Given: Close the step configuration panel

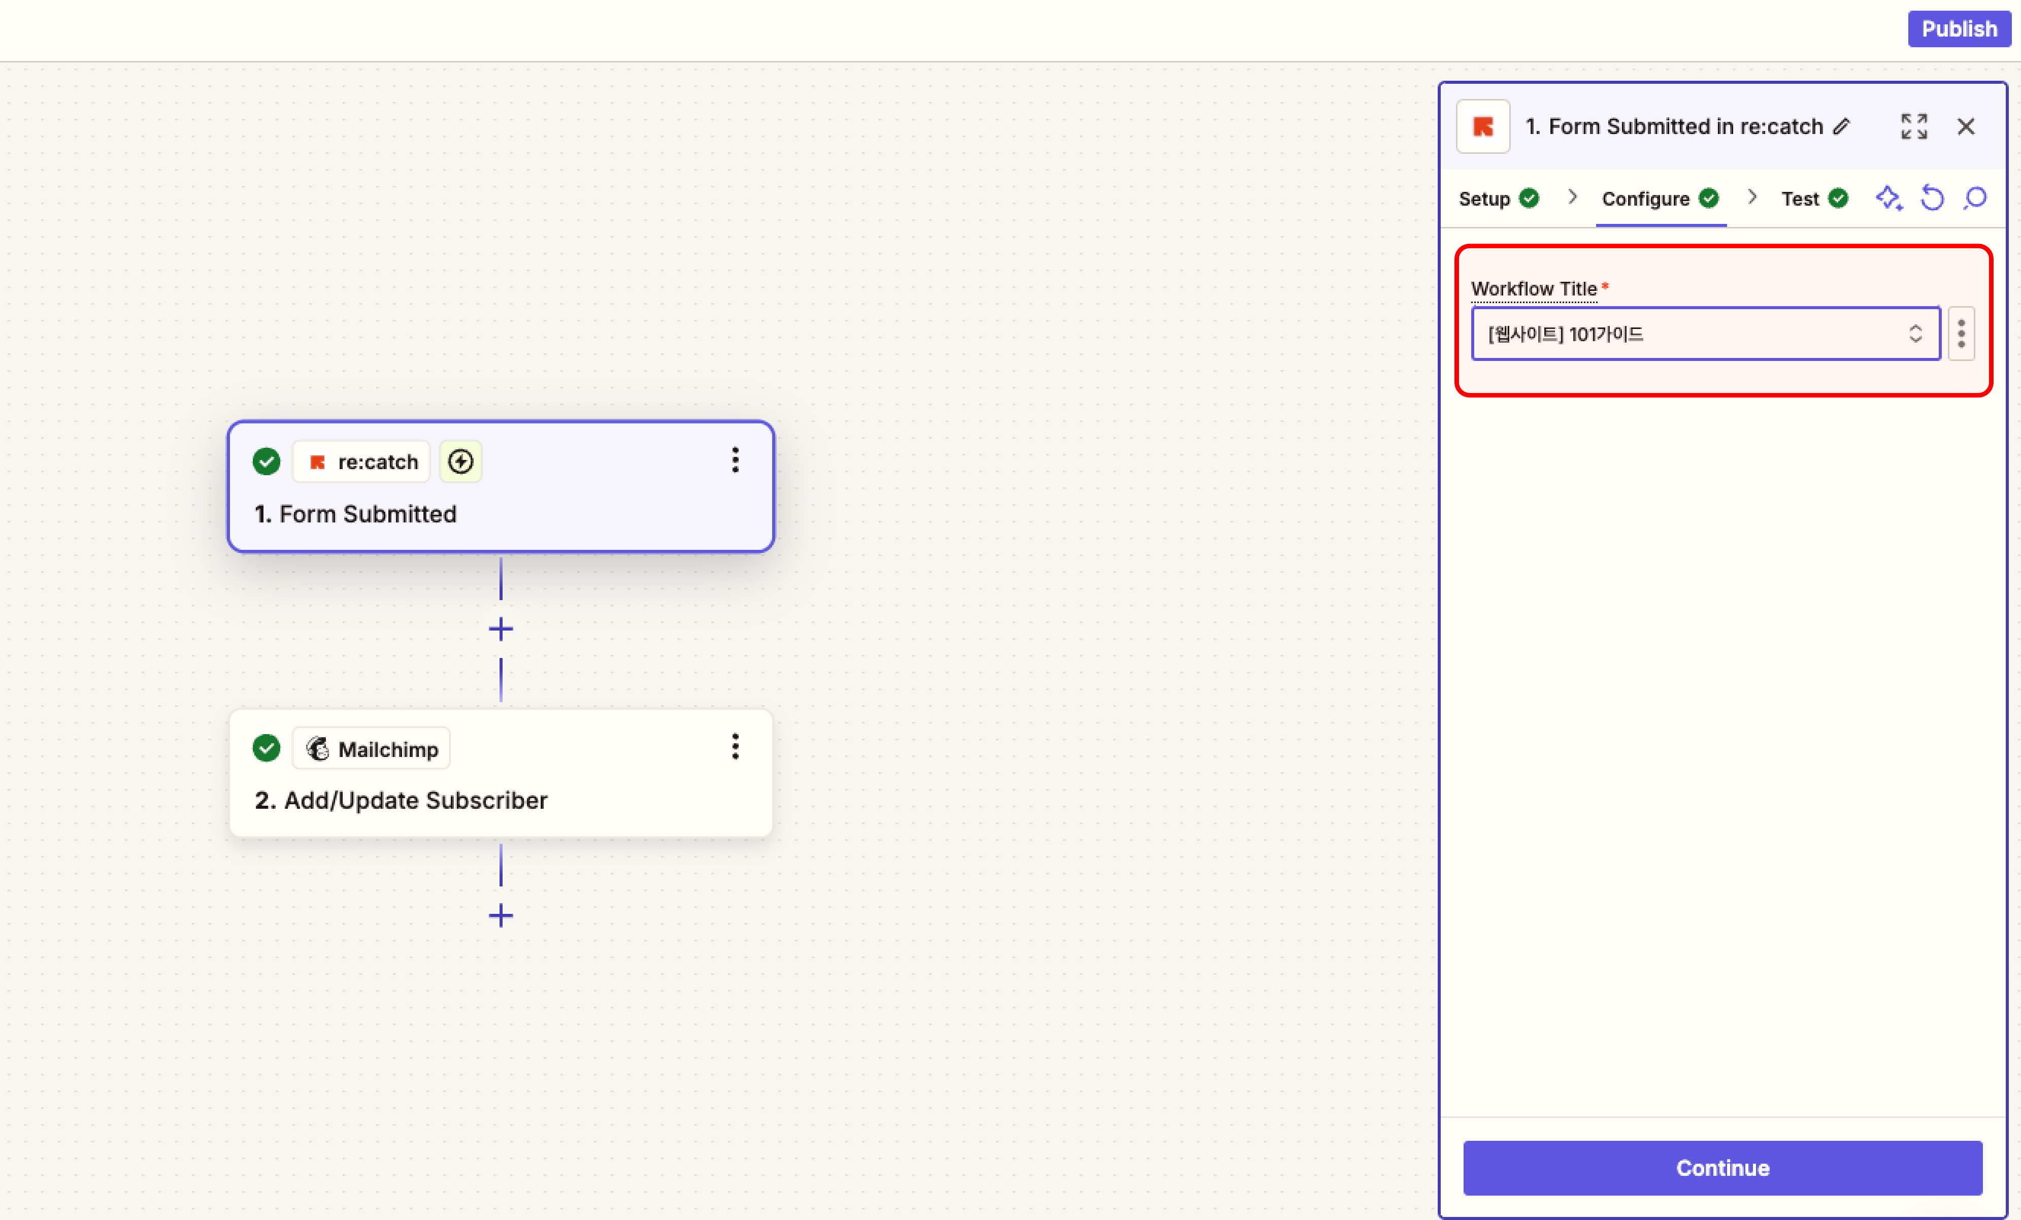Looking at the screenshot, I should click(1965, 126).
